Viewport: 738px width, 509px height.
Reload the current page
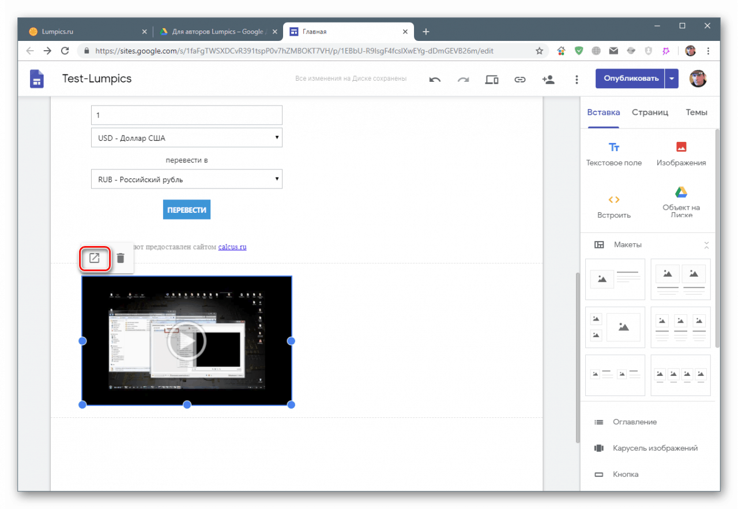(65, 51)
